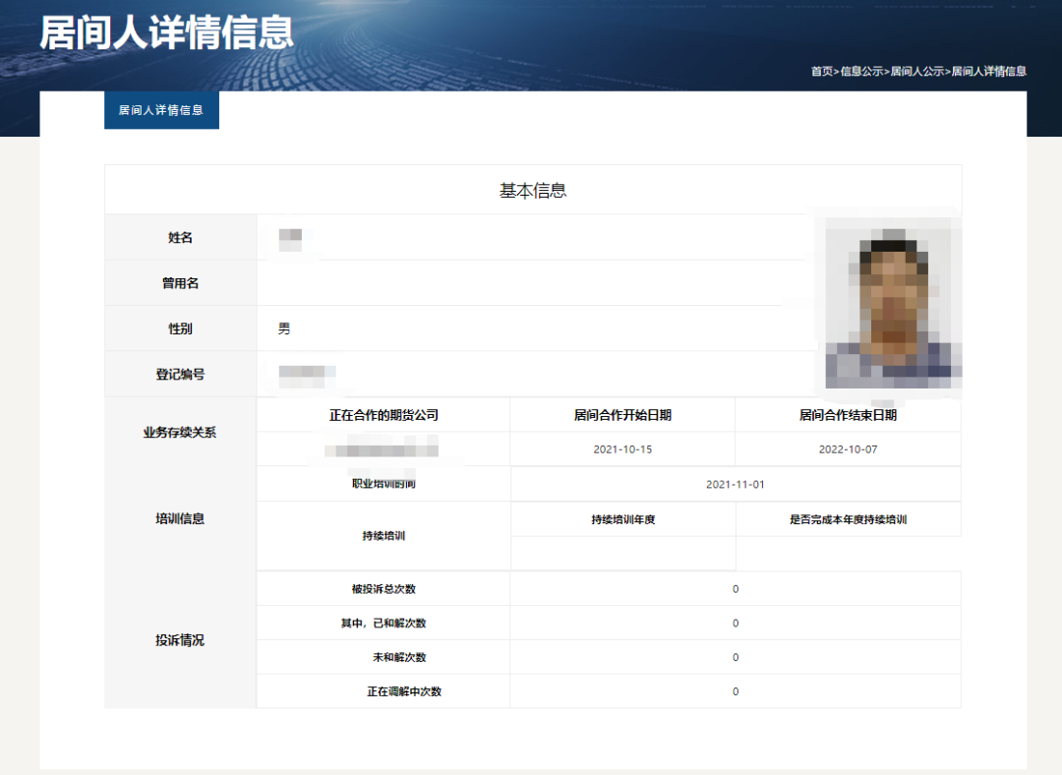Open the 已和解次数 count link showing 0
This screenshot has height=775, width=1062.
coord(735,623)
